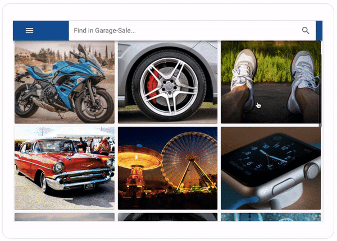This screenshot has height=241, width=337.
Task: Click the partially visible bottom-left listing tile
Action: coord(65,217)
